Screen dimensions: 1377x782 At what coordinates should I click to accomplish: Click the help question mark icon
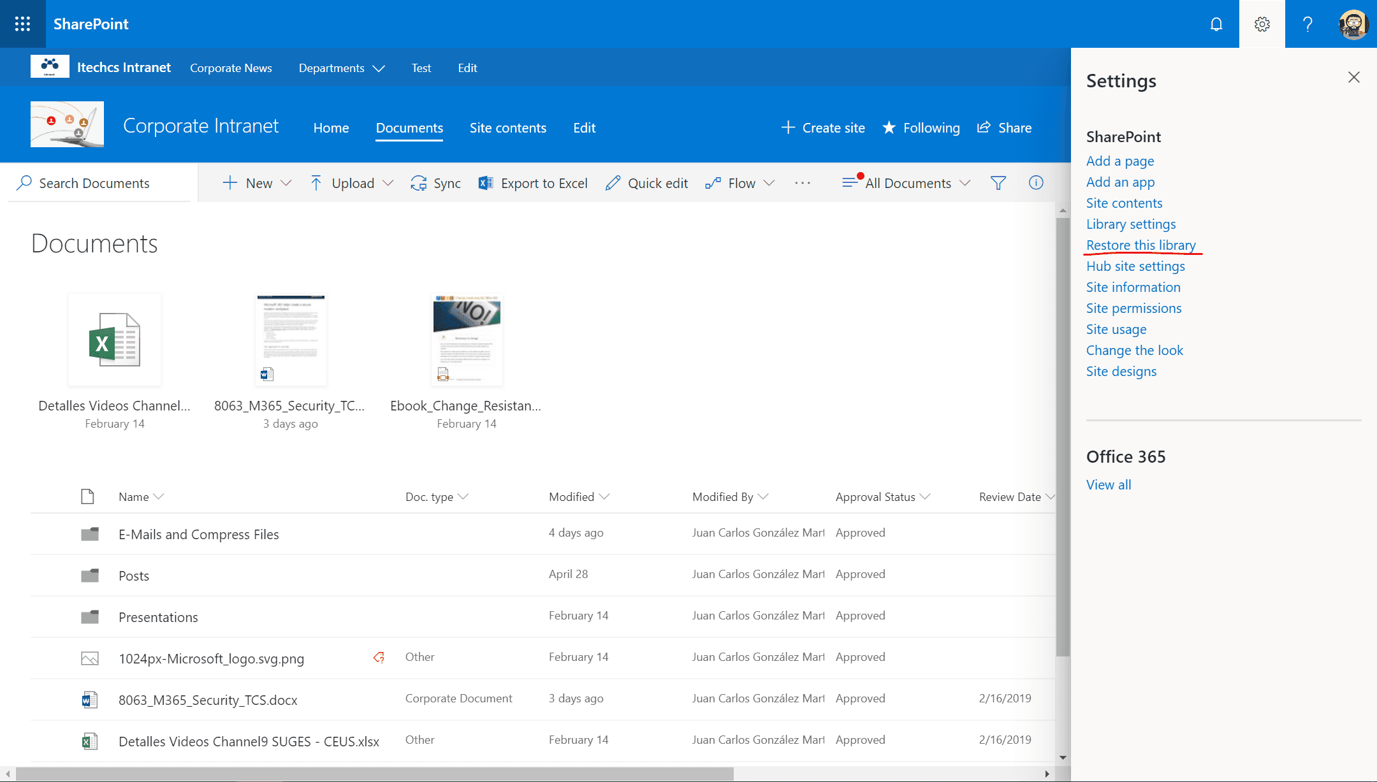click(x=1308, y=24)
